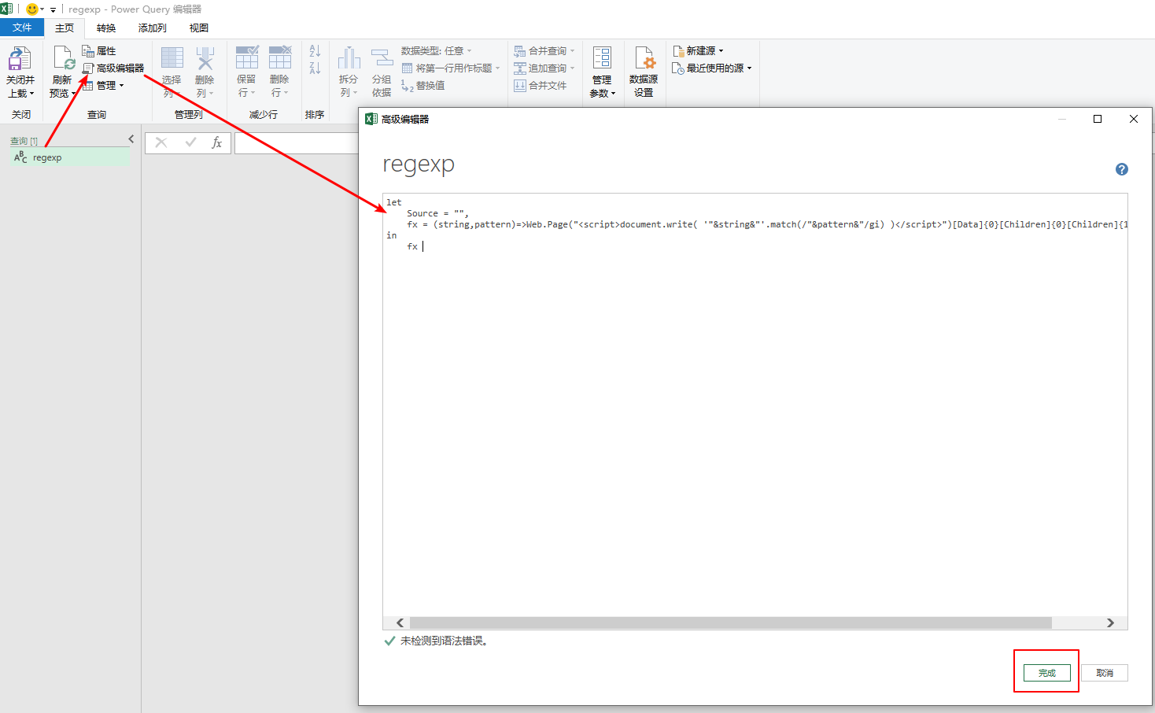The image size is (1155, 713).
Task: Click the formula bar cancel X icon
Action: pyautogui.click(x=161, y=142)
